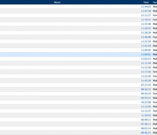
Task: Click the 11:12:37 time link
Action: (146, 111)
